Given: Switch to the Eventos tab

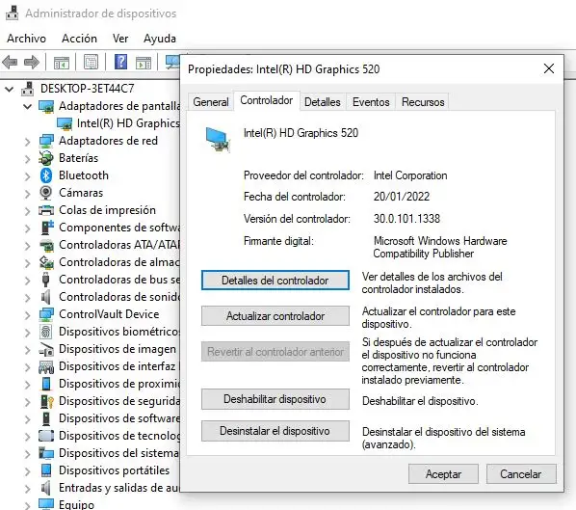Looking at the screenshot, I should point(371,102).
